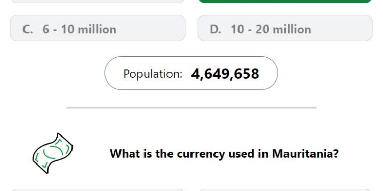This screenshot has height=191, width=383.
Task: Click the green highlighted correct answer bar
Action: (285, 1)
